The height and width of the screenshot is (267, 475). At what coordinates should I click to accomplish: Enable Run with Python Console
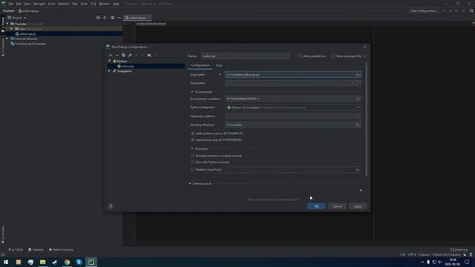(193, 162)
